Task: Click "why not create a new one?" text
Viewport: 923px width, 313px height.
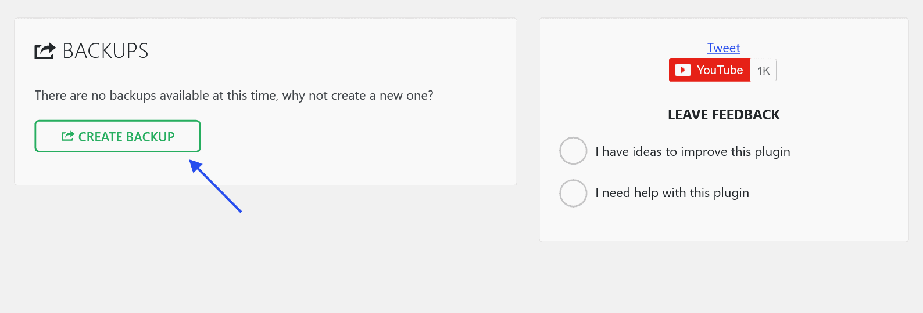Action: pos(357,96)
